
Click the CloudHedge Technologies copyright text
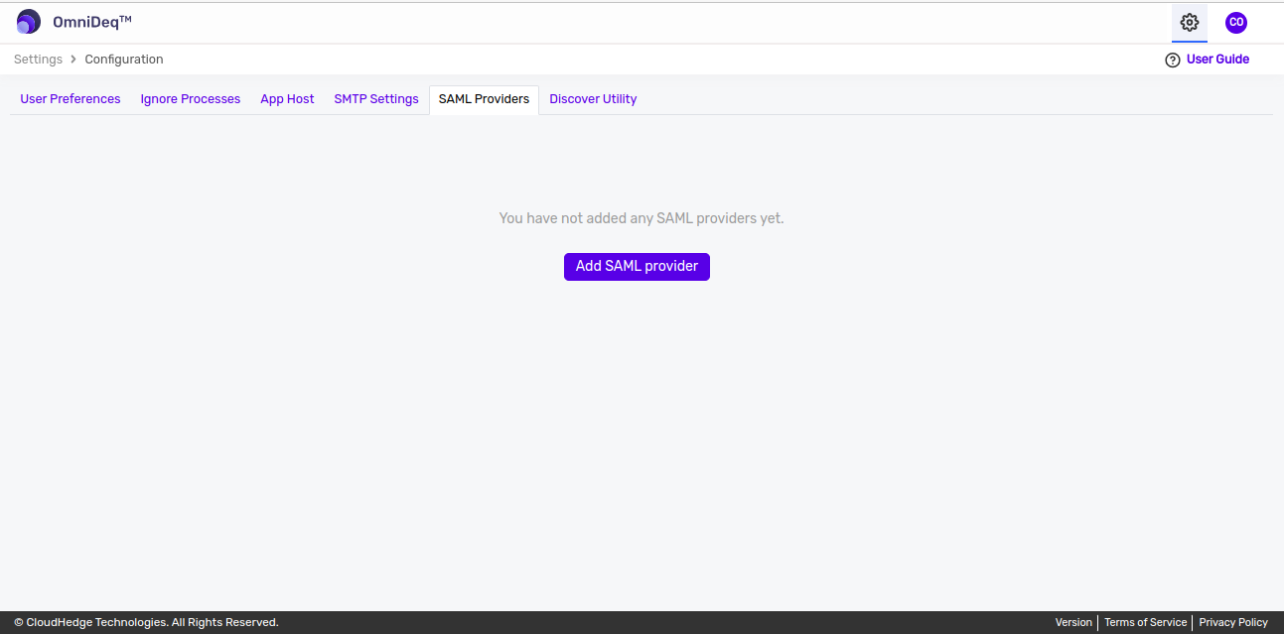146,622
